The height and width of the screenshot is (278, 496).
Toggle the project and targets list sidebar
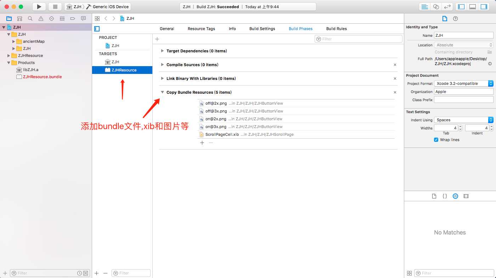97,29
